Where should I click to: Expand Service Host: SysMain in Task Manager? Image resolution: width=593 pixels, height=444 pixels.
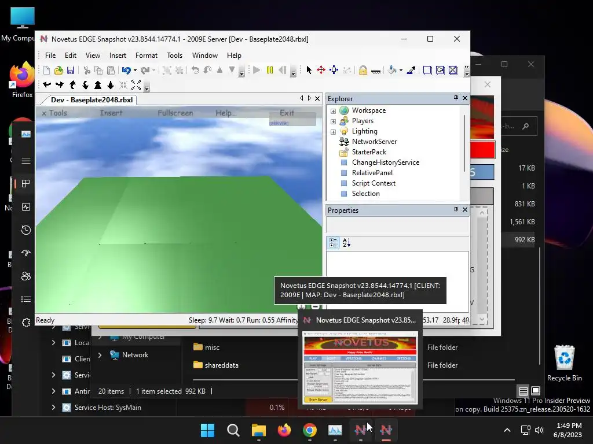53,408
